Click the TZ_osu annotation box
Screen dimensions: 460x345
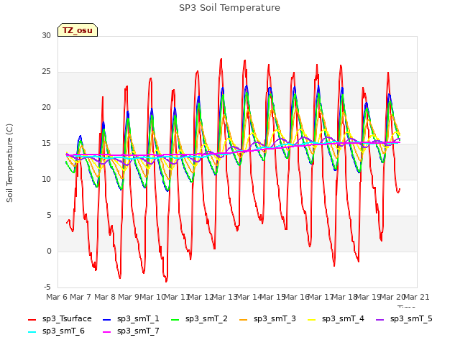point(78,30)
